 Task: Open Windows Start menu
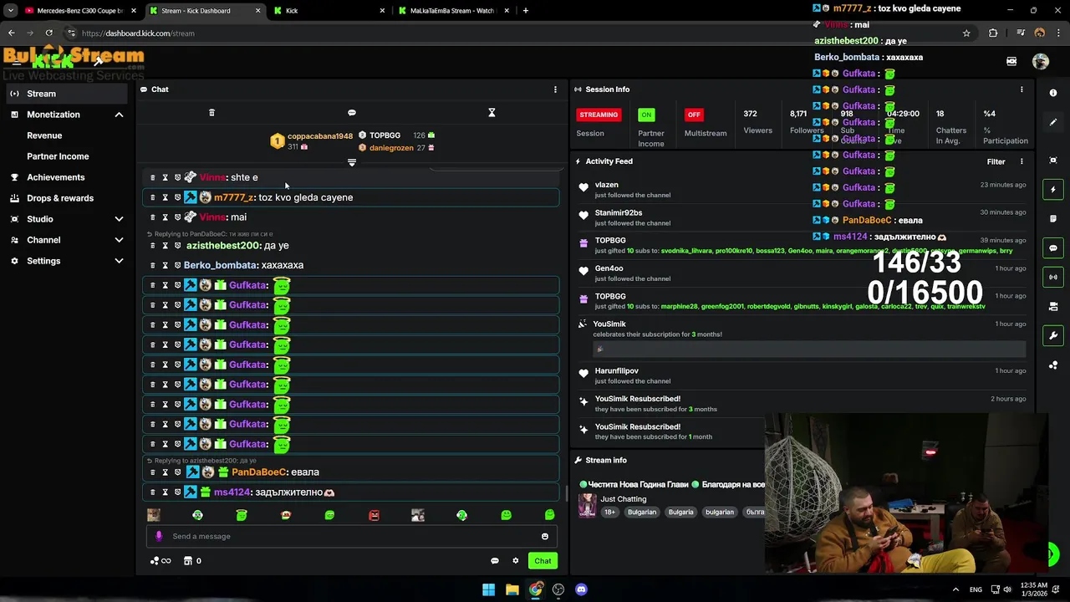(489, 589)
